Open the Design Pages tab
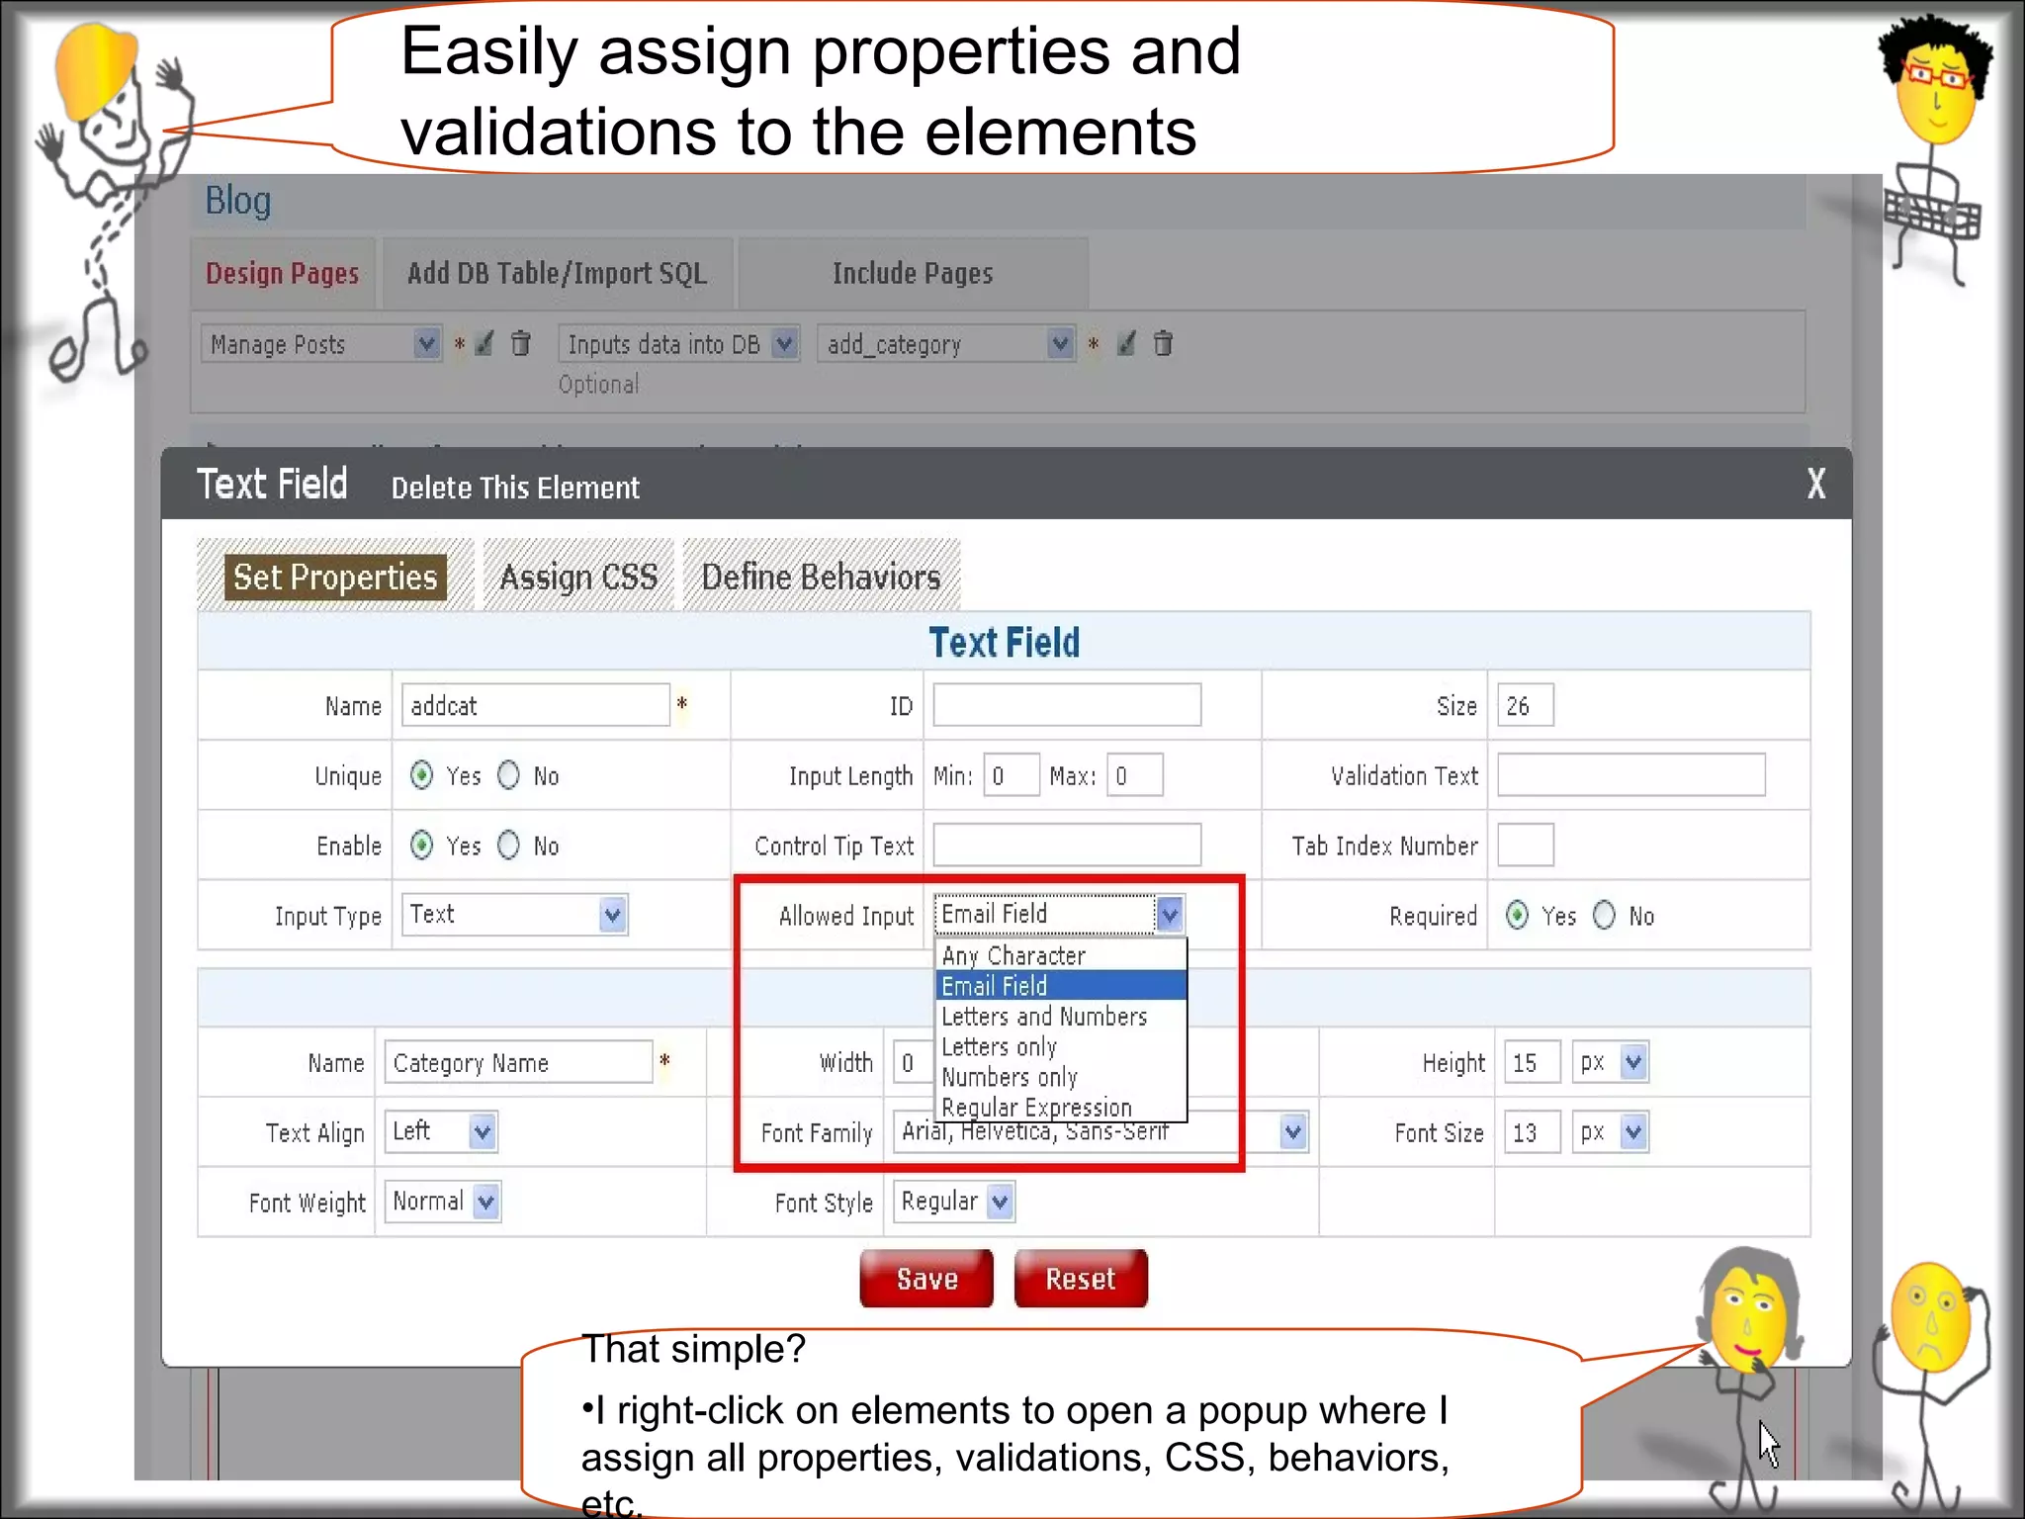Image resolution: width=2025 pixels, height=1519 pixels. point(283,273)
